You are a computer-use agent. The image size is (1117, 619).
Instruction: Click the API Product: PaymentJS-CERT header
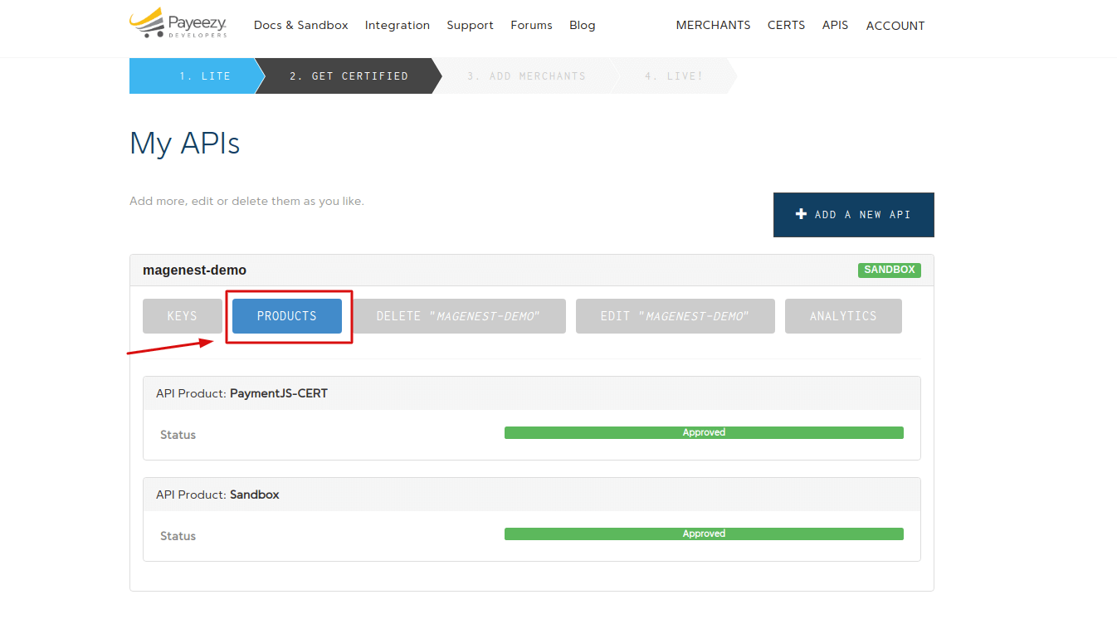532,393
